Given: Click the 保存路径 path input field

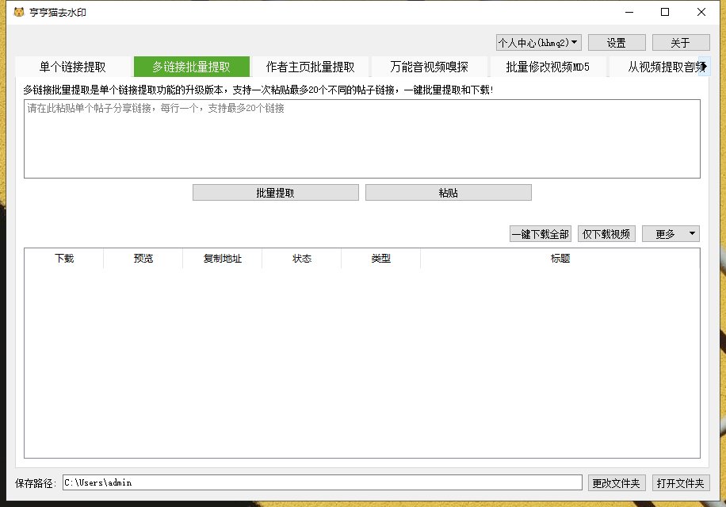Looking at the screenshot, I should pos(322,482).
